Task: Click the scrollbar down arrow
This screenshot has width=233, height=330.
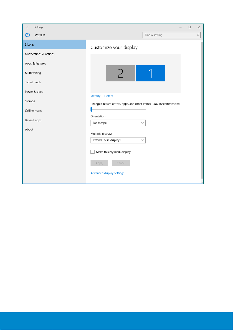Action: pos(202,182)
